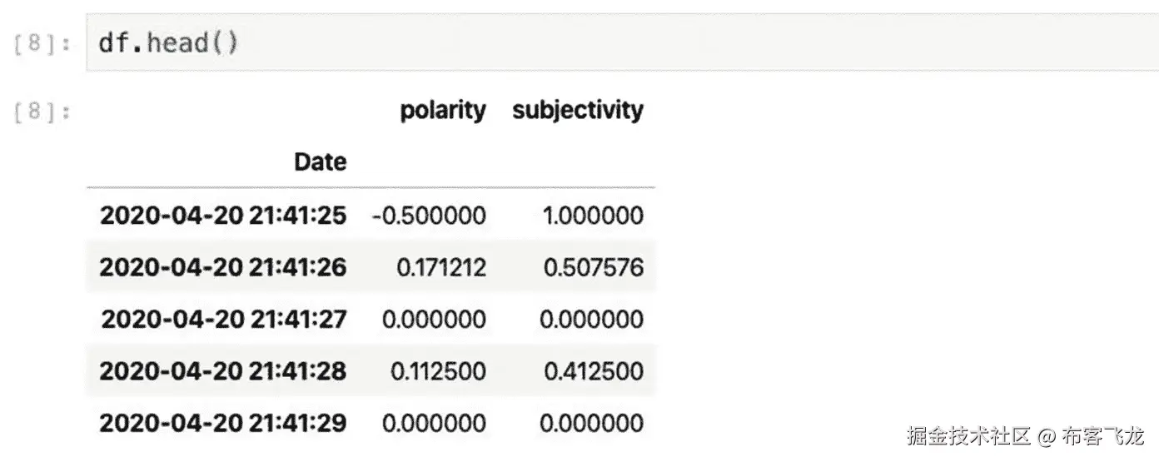Select row index 2020-04-20 21:41:28
The image size is (1159, 462).
tap(223, 370)
